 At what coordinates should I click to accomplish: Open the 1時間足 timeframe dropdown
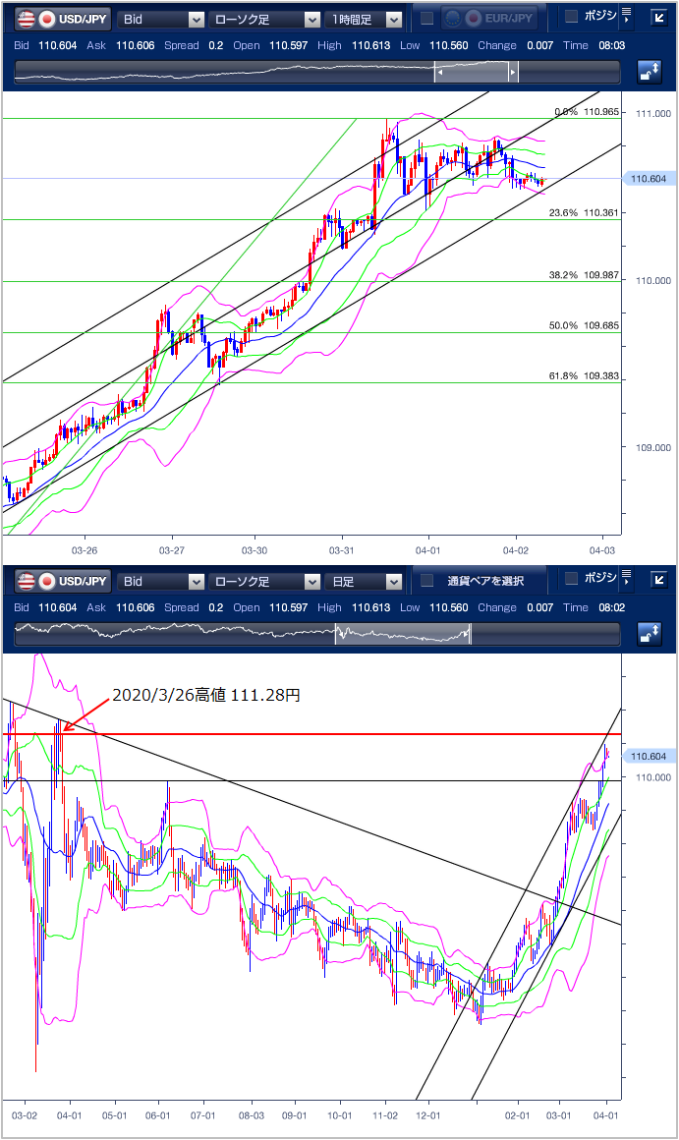click(x=366, y=19)
